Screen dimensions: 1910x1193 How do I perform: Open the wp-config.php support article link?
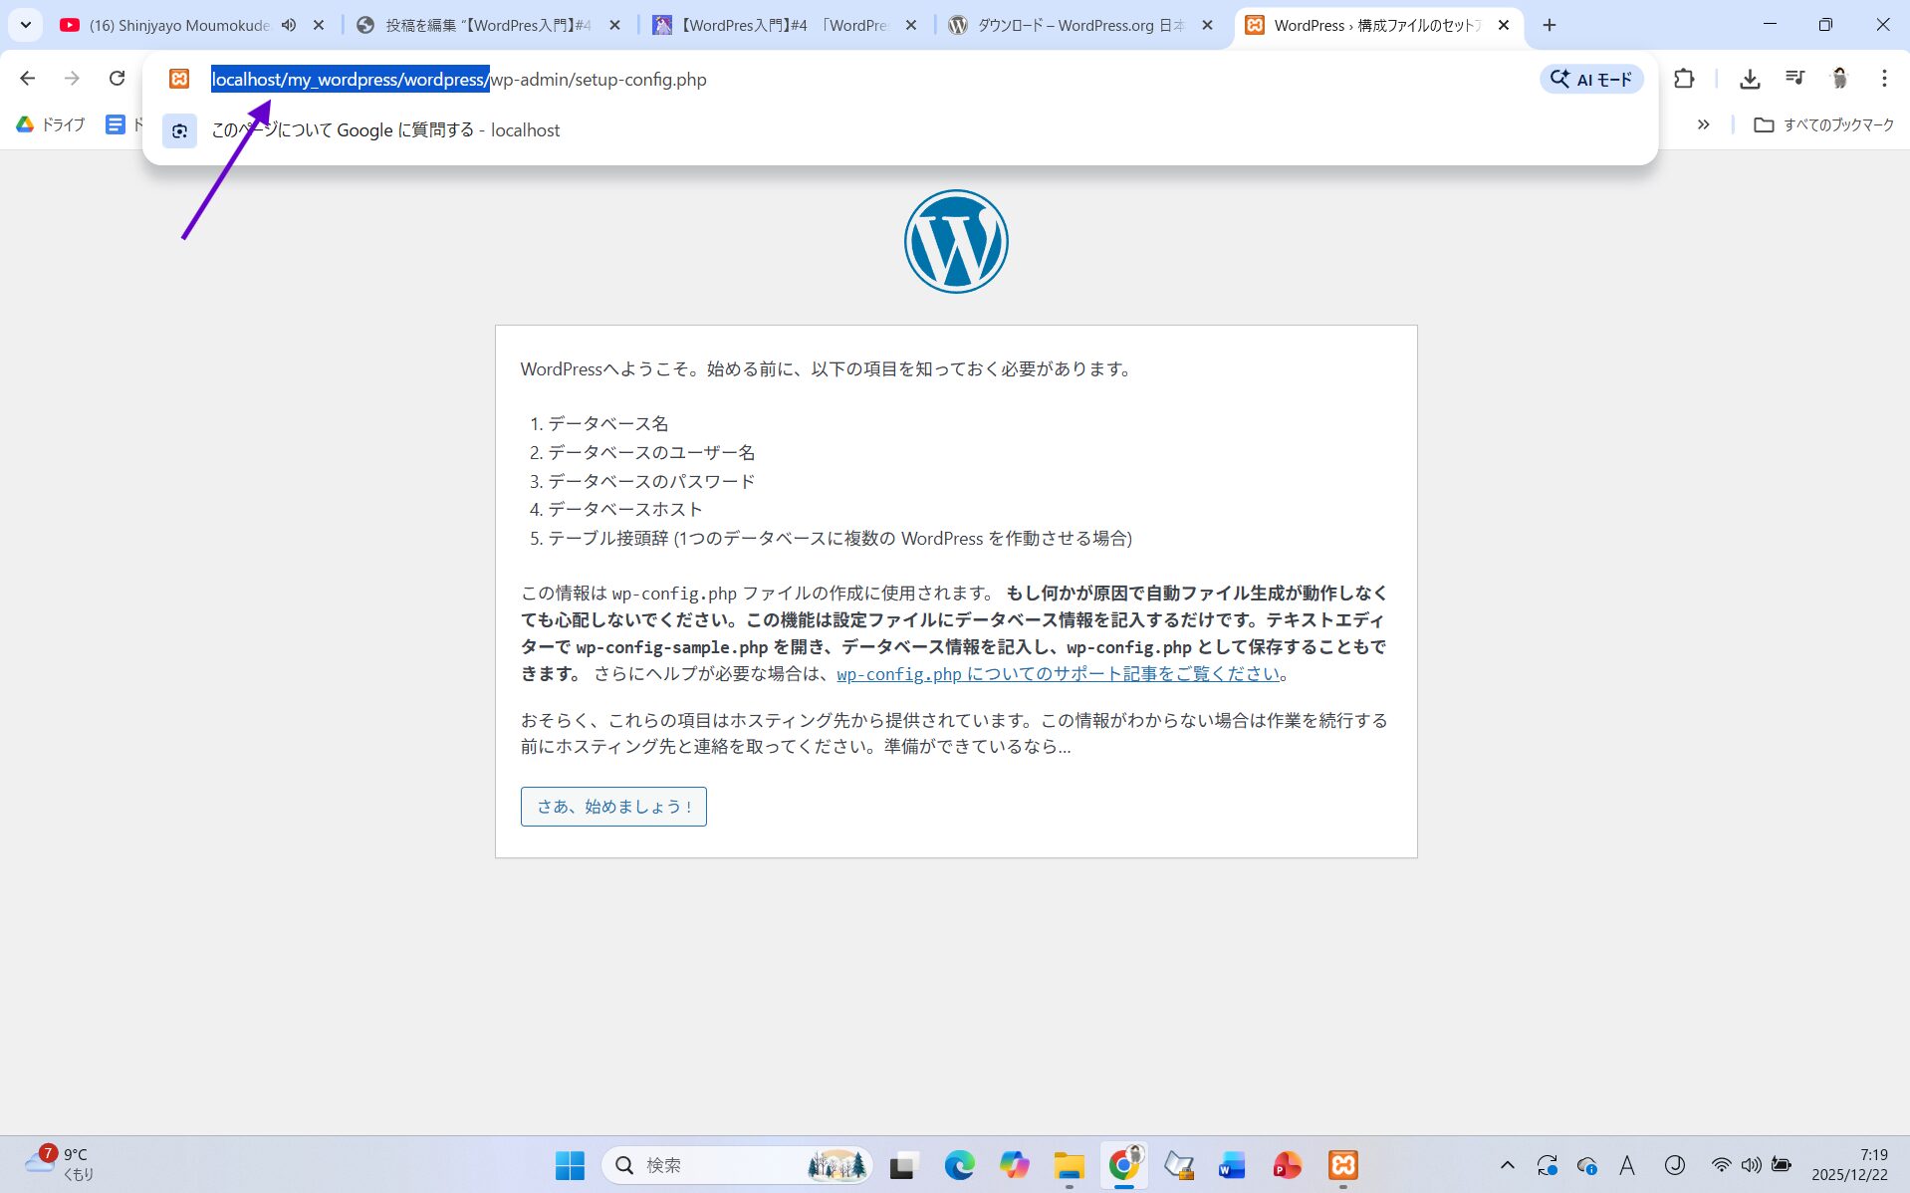click(x=1058, y=674)
